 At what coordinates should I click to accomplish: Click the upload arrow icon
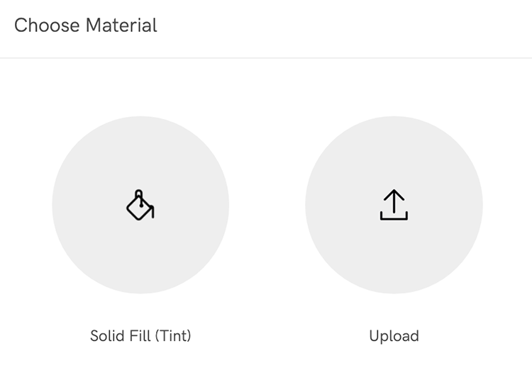[394, 205]
